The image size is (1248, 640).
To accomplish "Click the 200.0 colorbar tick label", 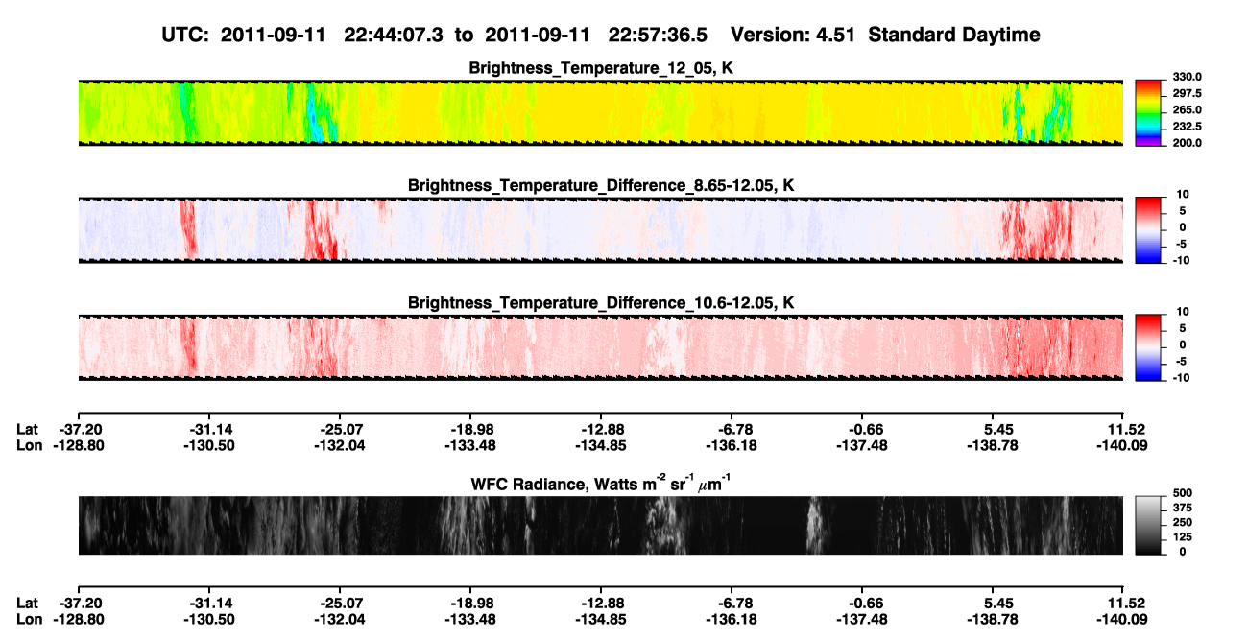I will click(x=1188, y=142).
